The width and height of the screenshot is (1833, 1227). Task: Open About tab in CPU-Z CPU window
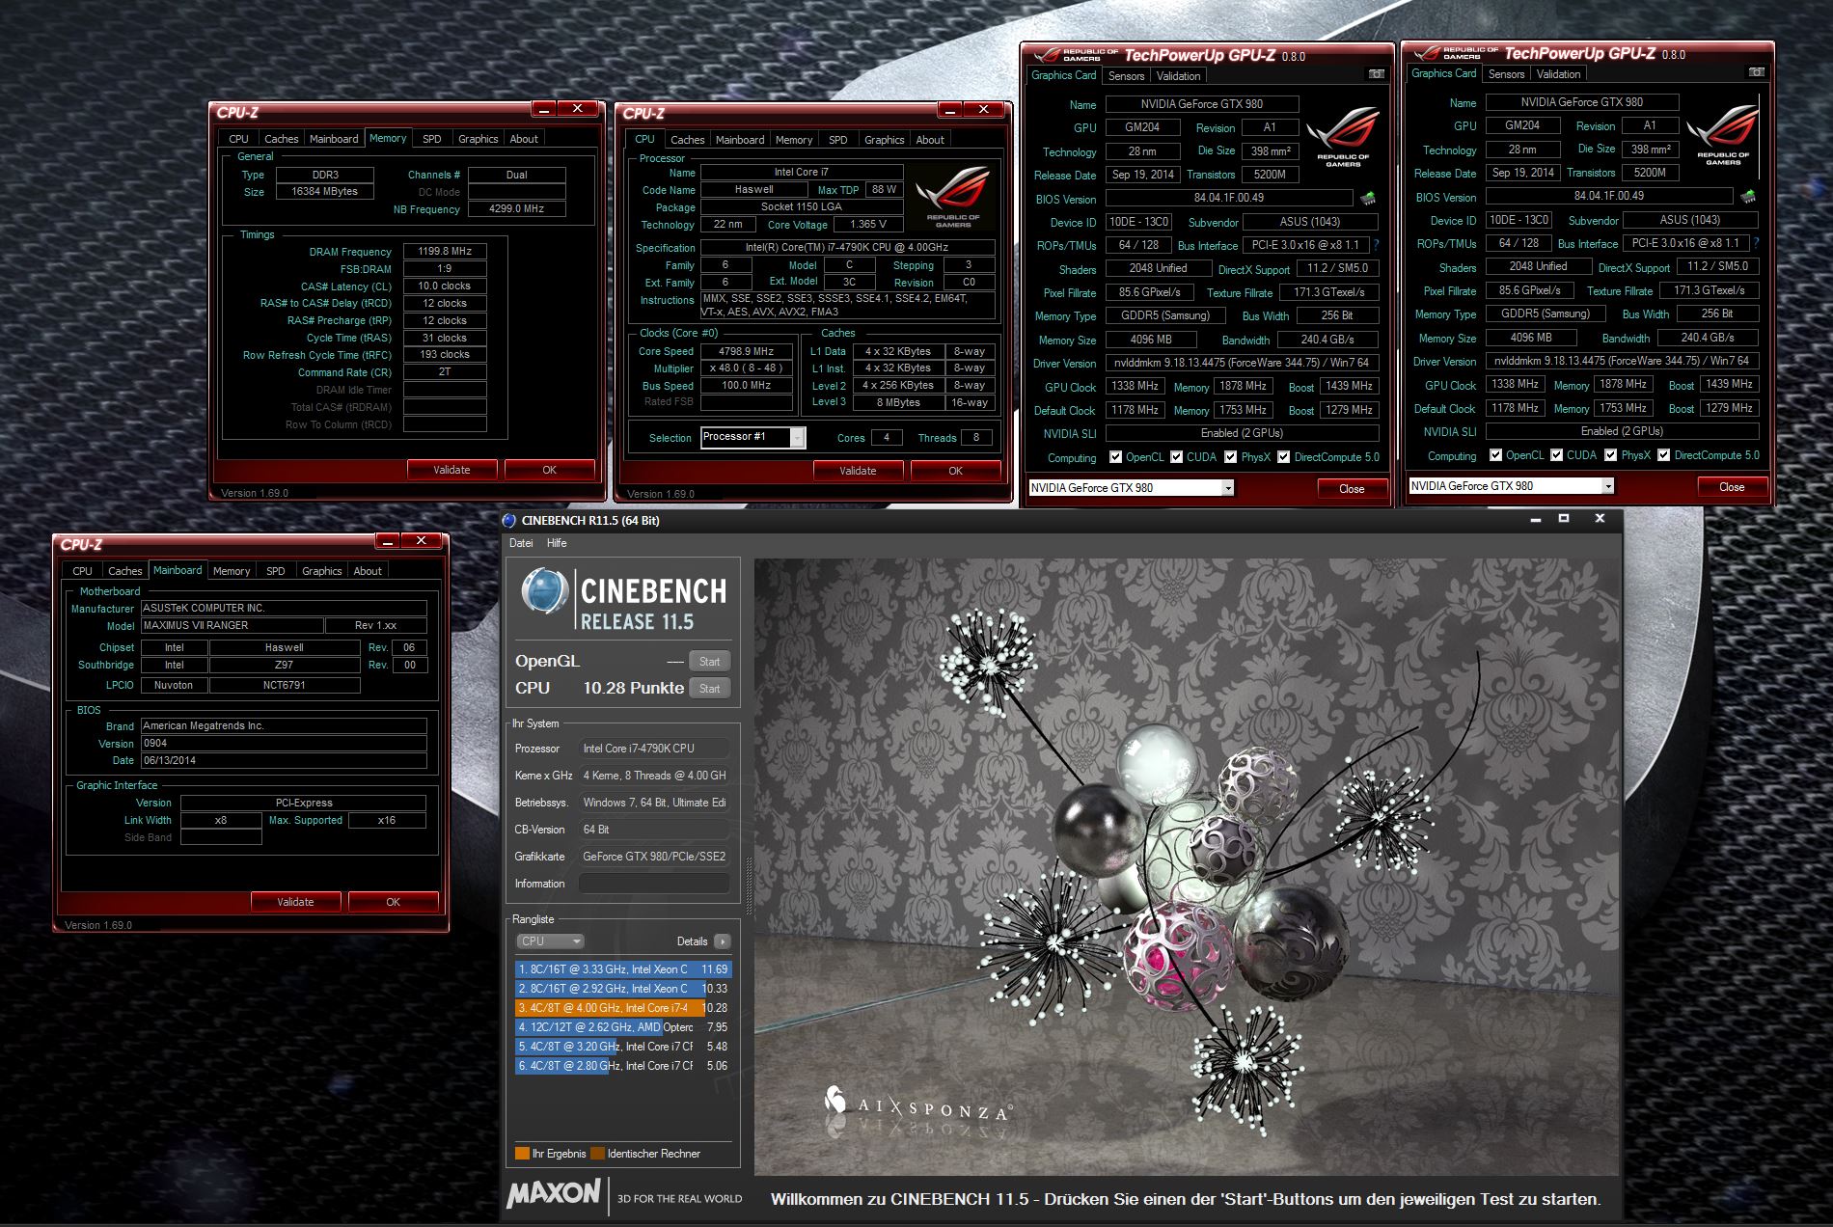pos(930,140)
